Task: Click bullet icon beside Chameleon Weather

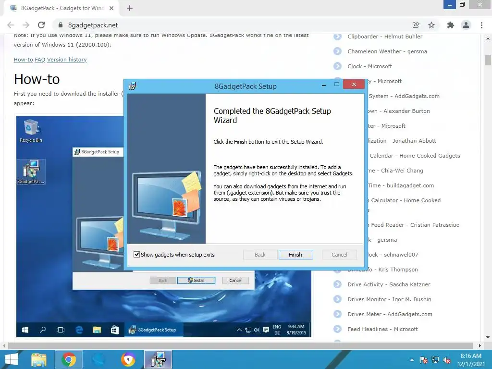Action: tap(338, 51)
